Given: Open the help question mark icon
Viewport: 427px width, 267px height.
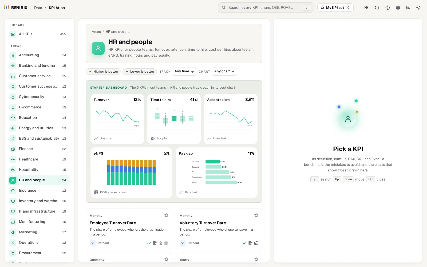Looking at the screenshot, I should coord(388,8).
